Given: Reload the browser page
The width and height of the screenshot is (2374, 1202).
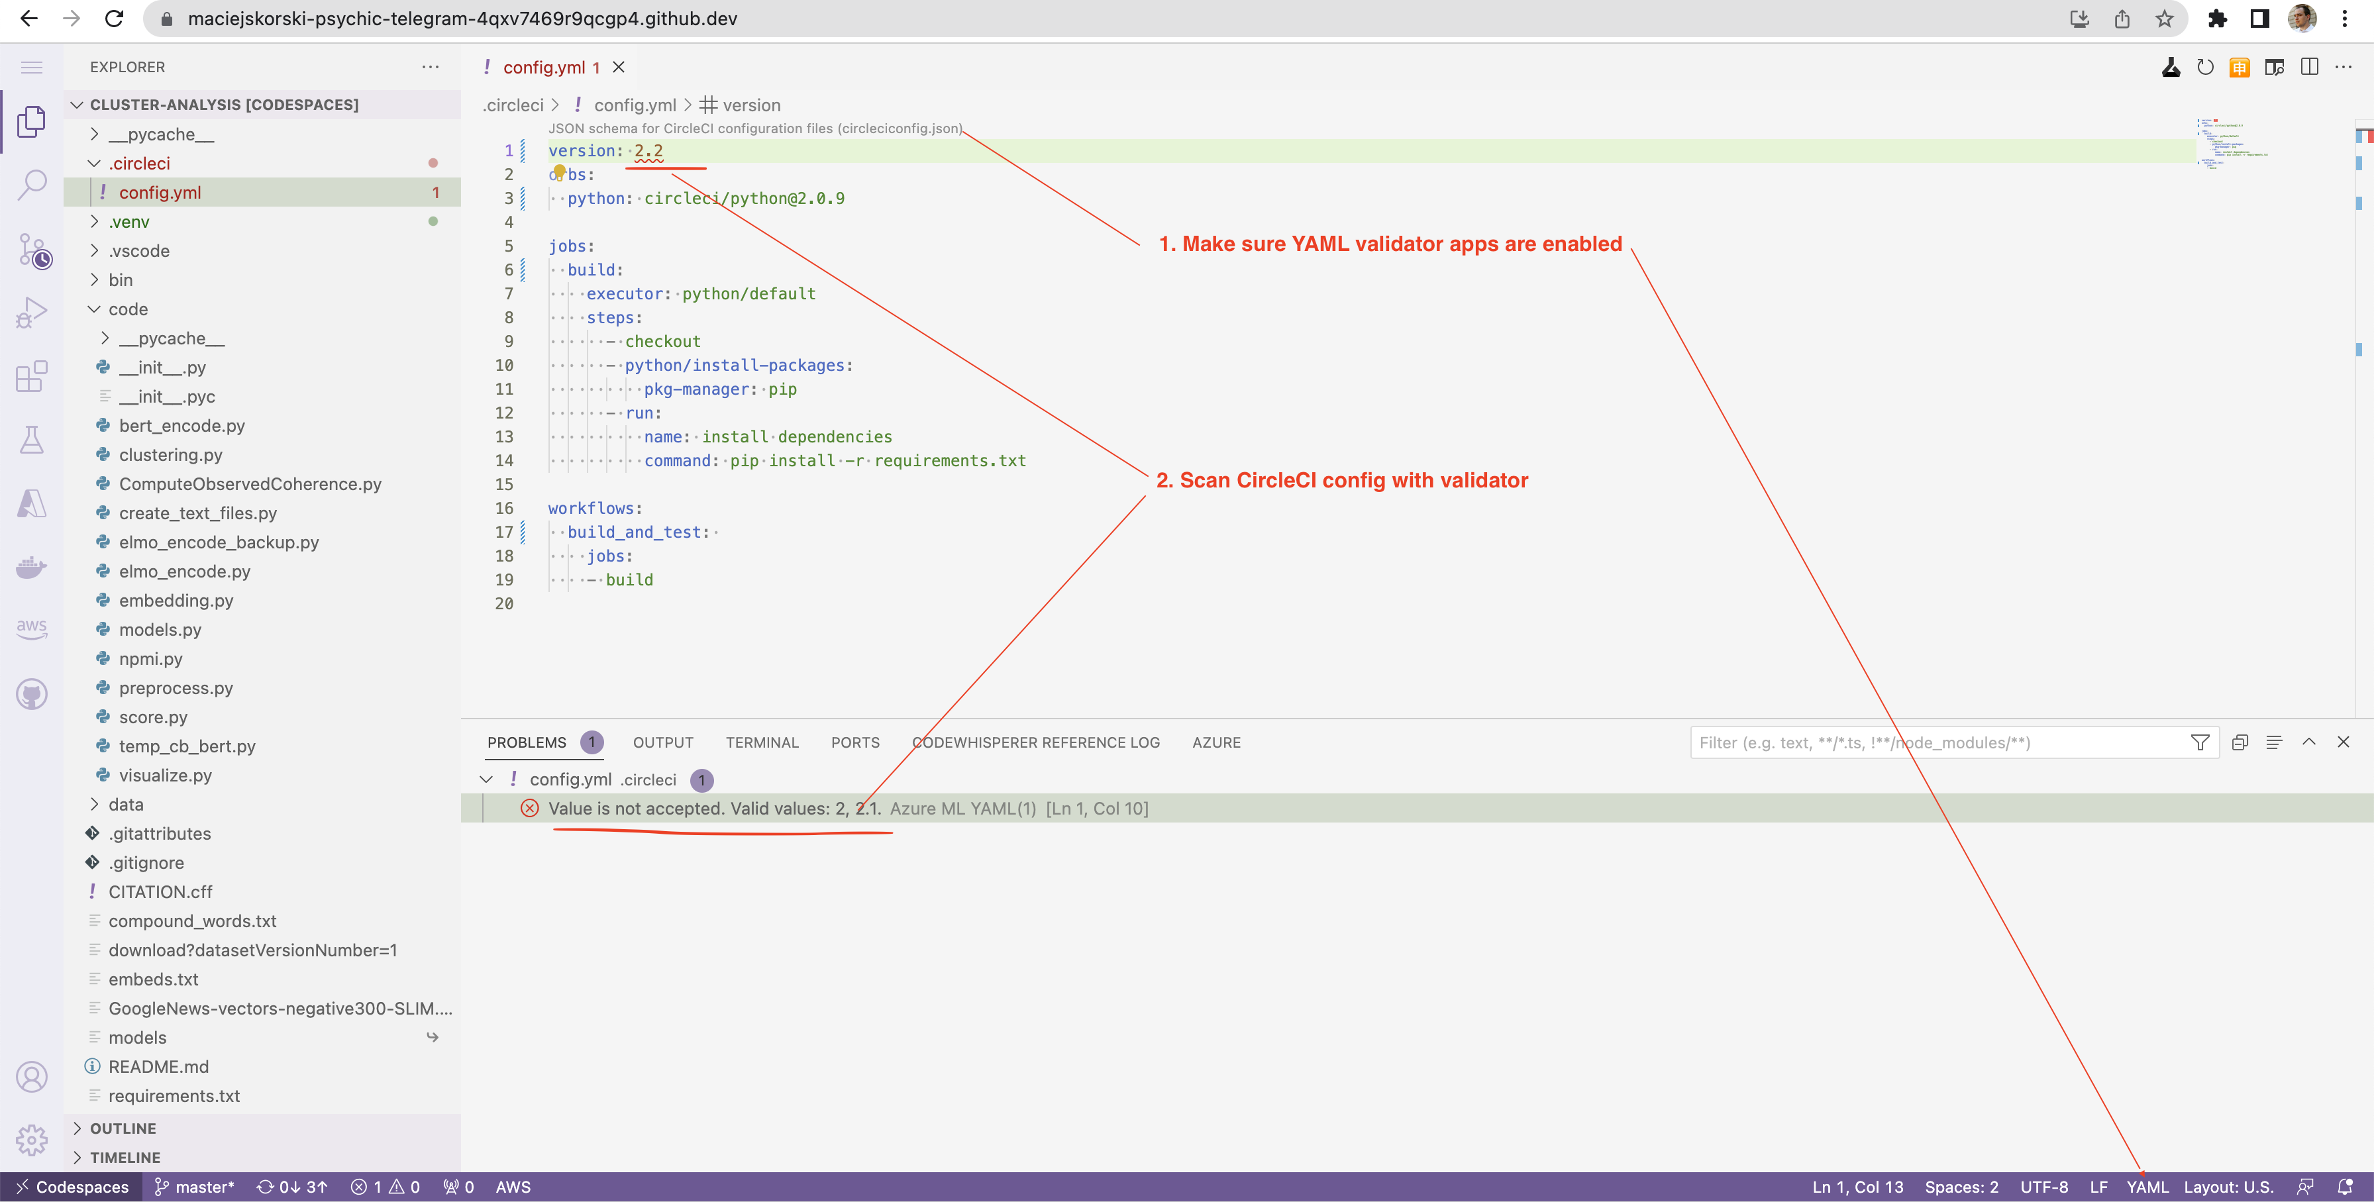Looking at the screenshot, I should [113, 19].
